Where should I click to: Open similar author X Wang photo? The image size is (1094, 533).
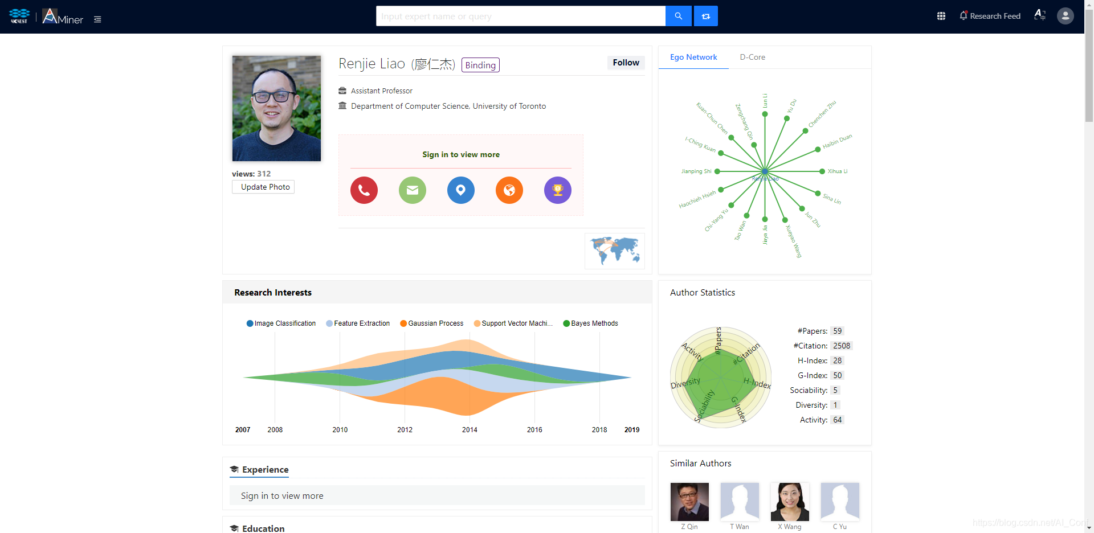790,502
